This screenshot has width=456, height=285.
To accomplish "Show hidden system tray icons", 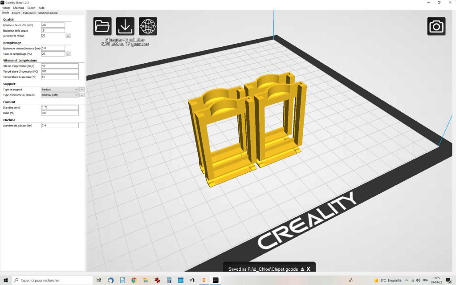I will 407,281.
